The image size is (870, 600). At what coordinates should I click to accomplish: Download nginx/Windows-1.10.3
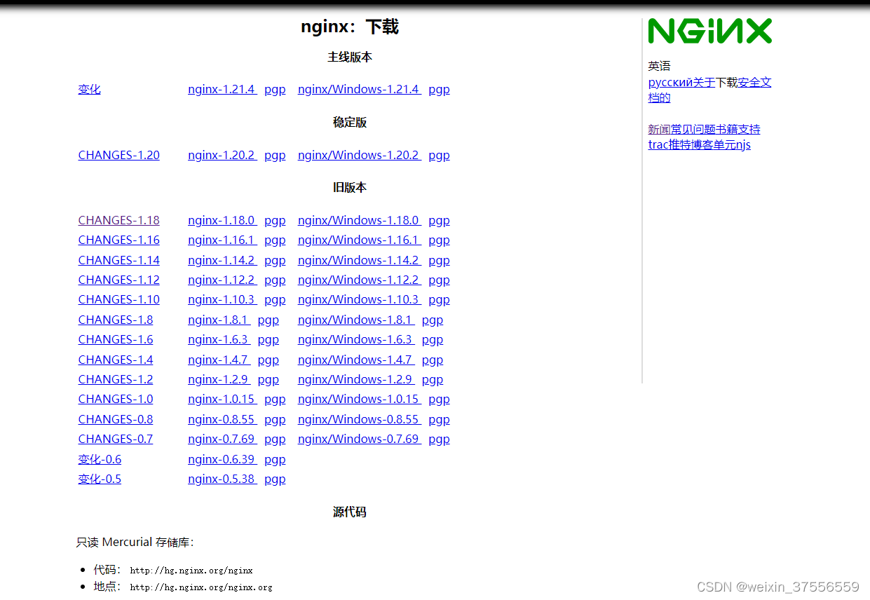(x=360, y=299)
